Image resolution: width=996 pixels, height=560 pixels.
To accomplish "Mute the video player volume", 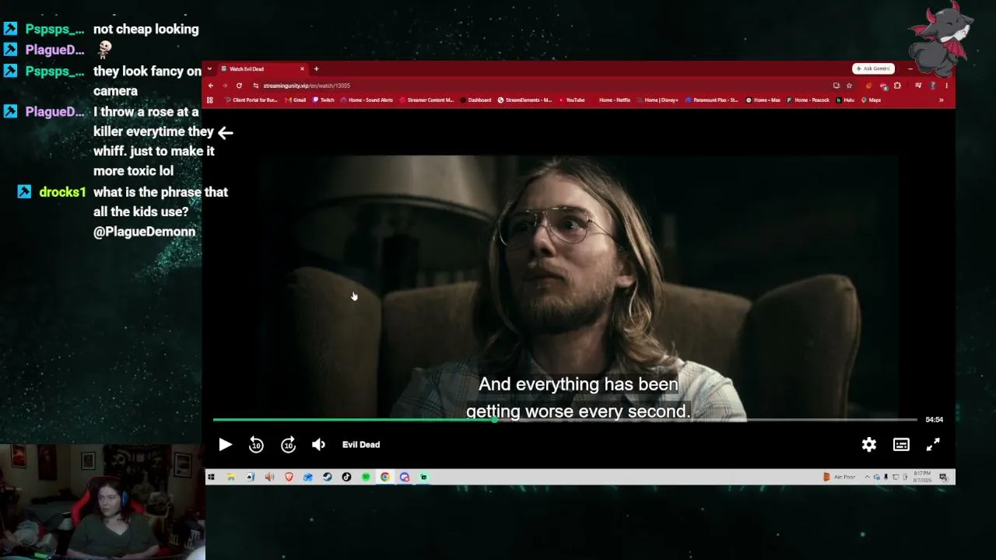I will pyautogui.click(x=319, y=445).
